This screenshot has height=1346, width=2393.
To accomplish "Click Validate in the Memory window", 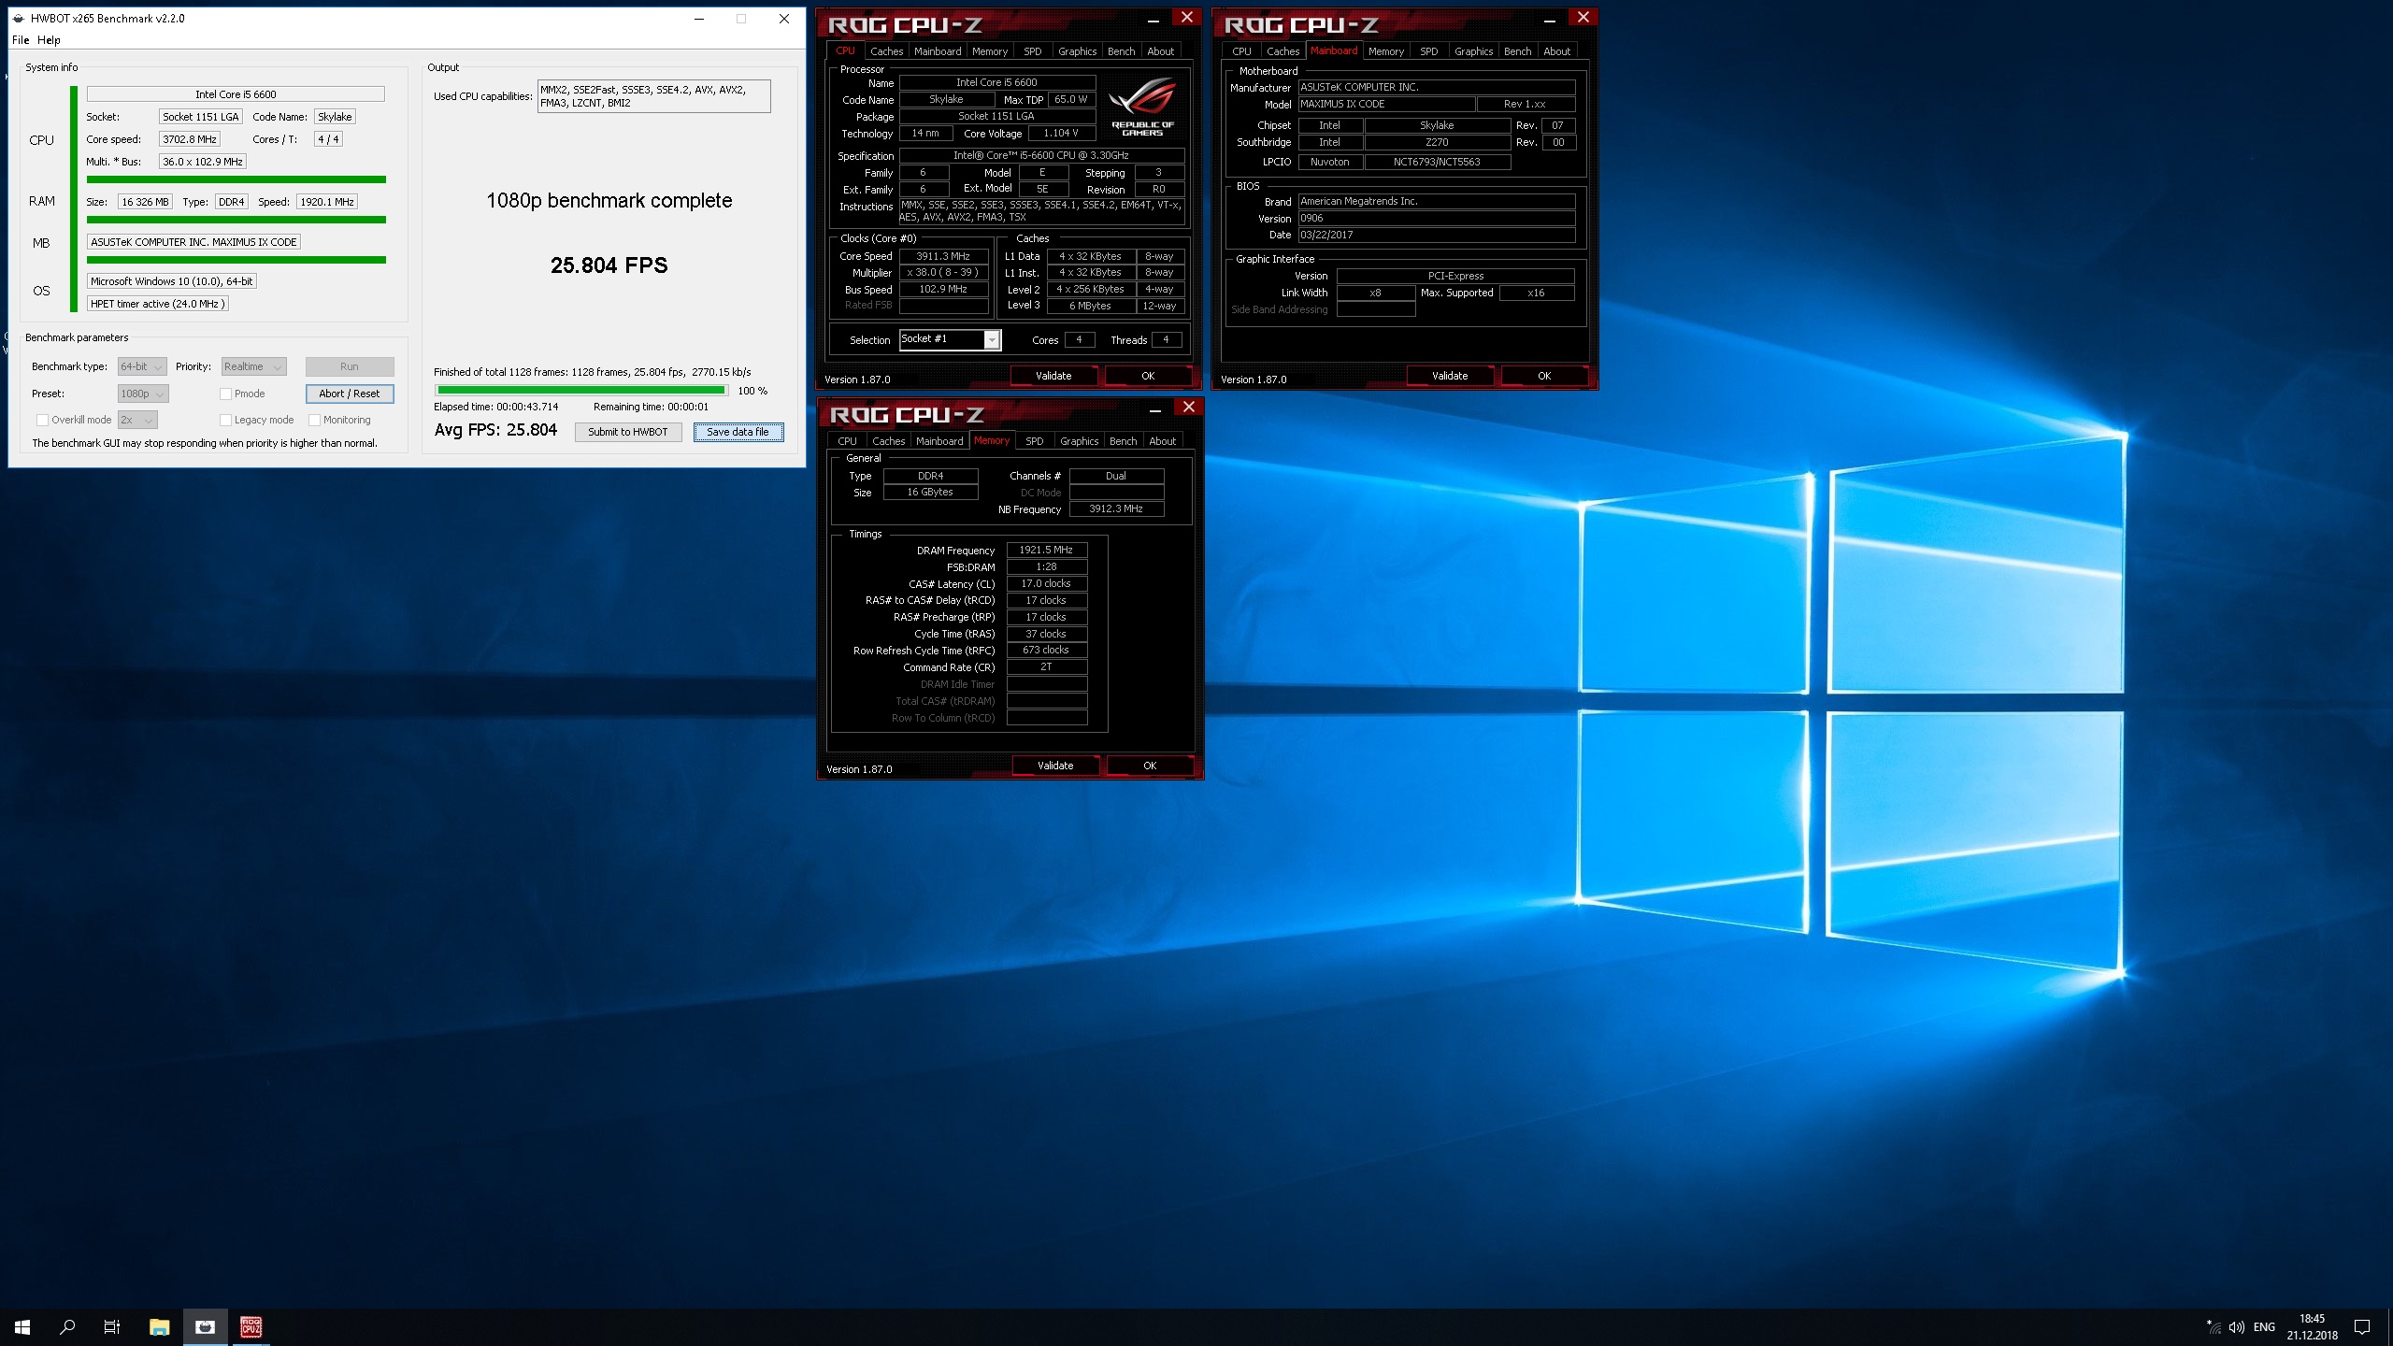I will [x=1055, y=766].
